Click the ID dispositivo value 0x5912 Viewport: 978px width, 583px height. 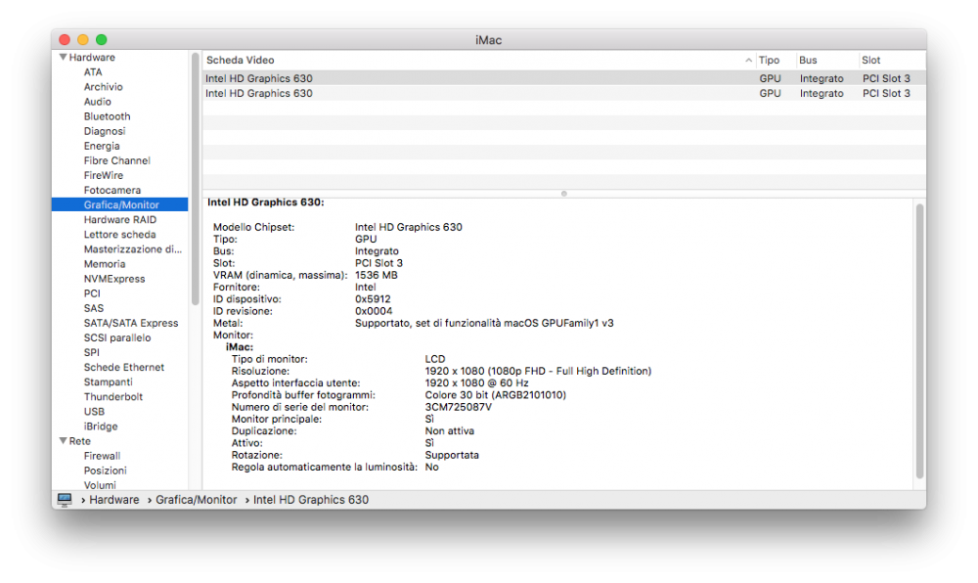pos(373,299)
